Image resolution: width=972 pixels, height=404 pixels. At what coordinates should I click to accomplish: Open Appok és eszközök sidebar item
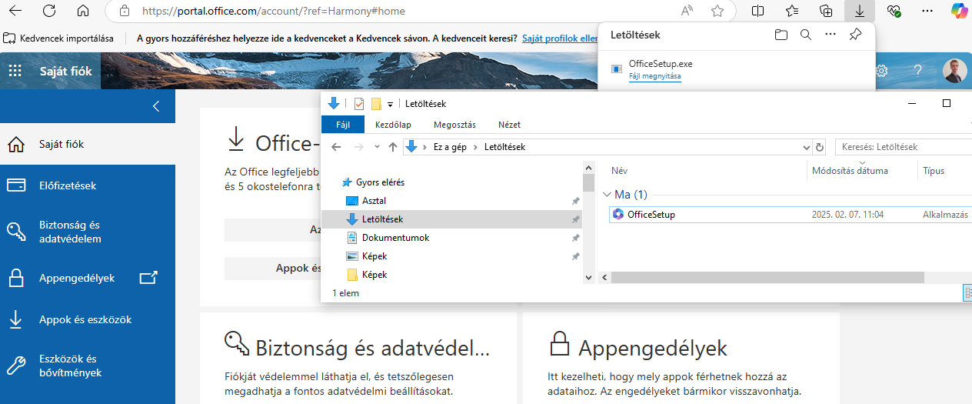[x=88, y=319]
